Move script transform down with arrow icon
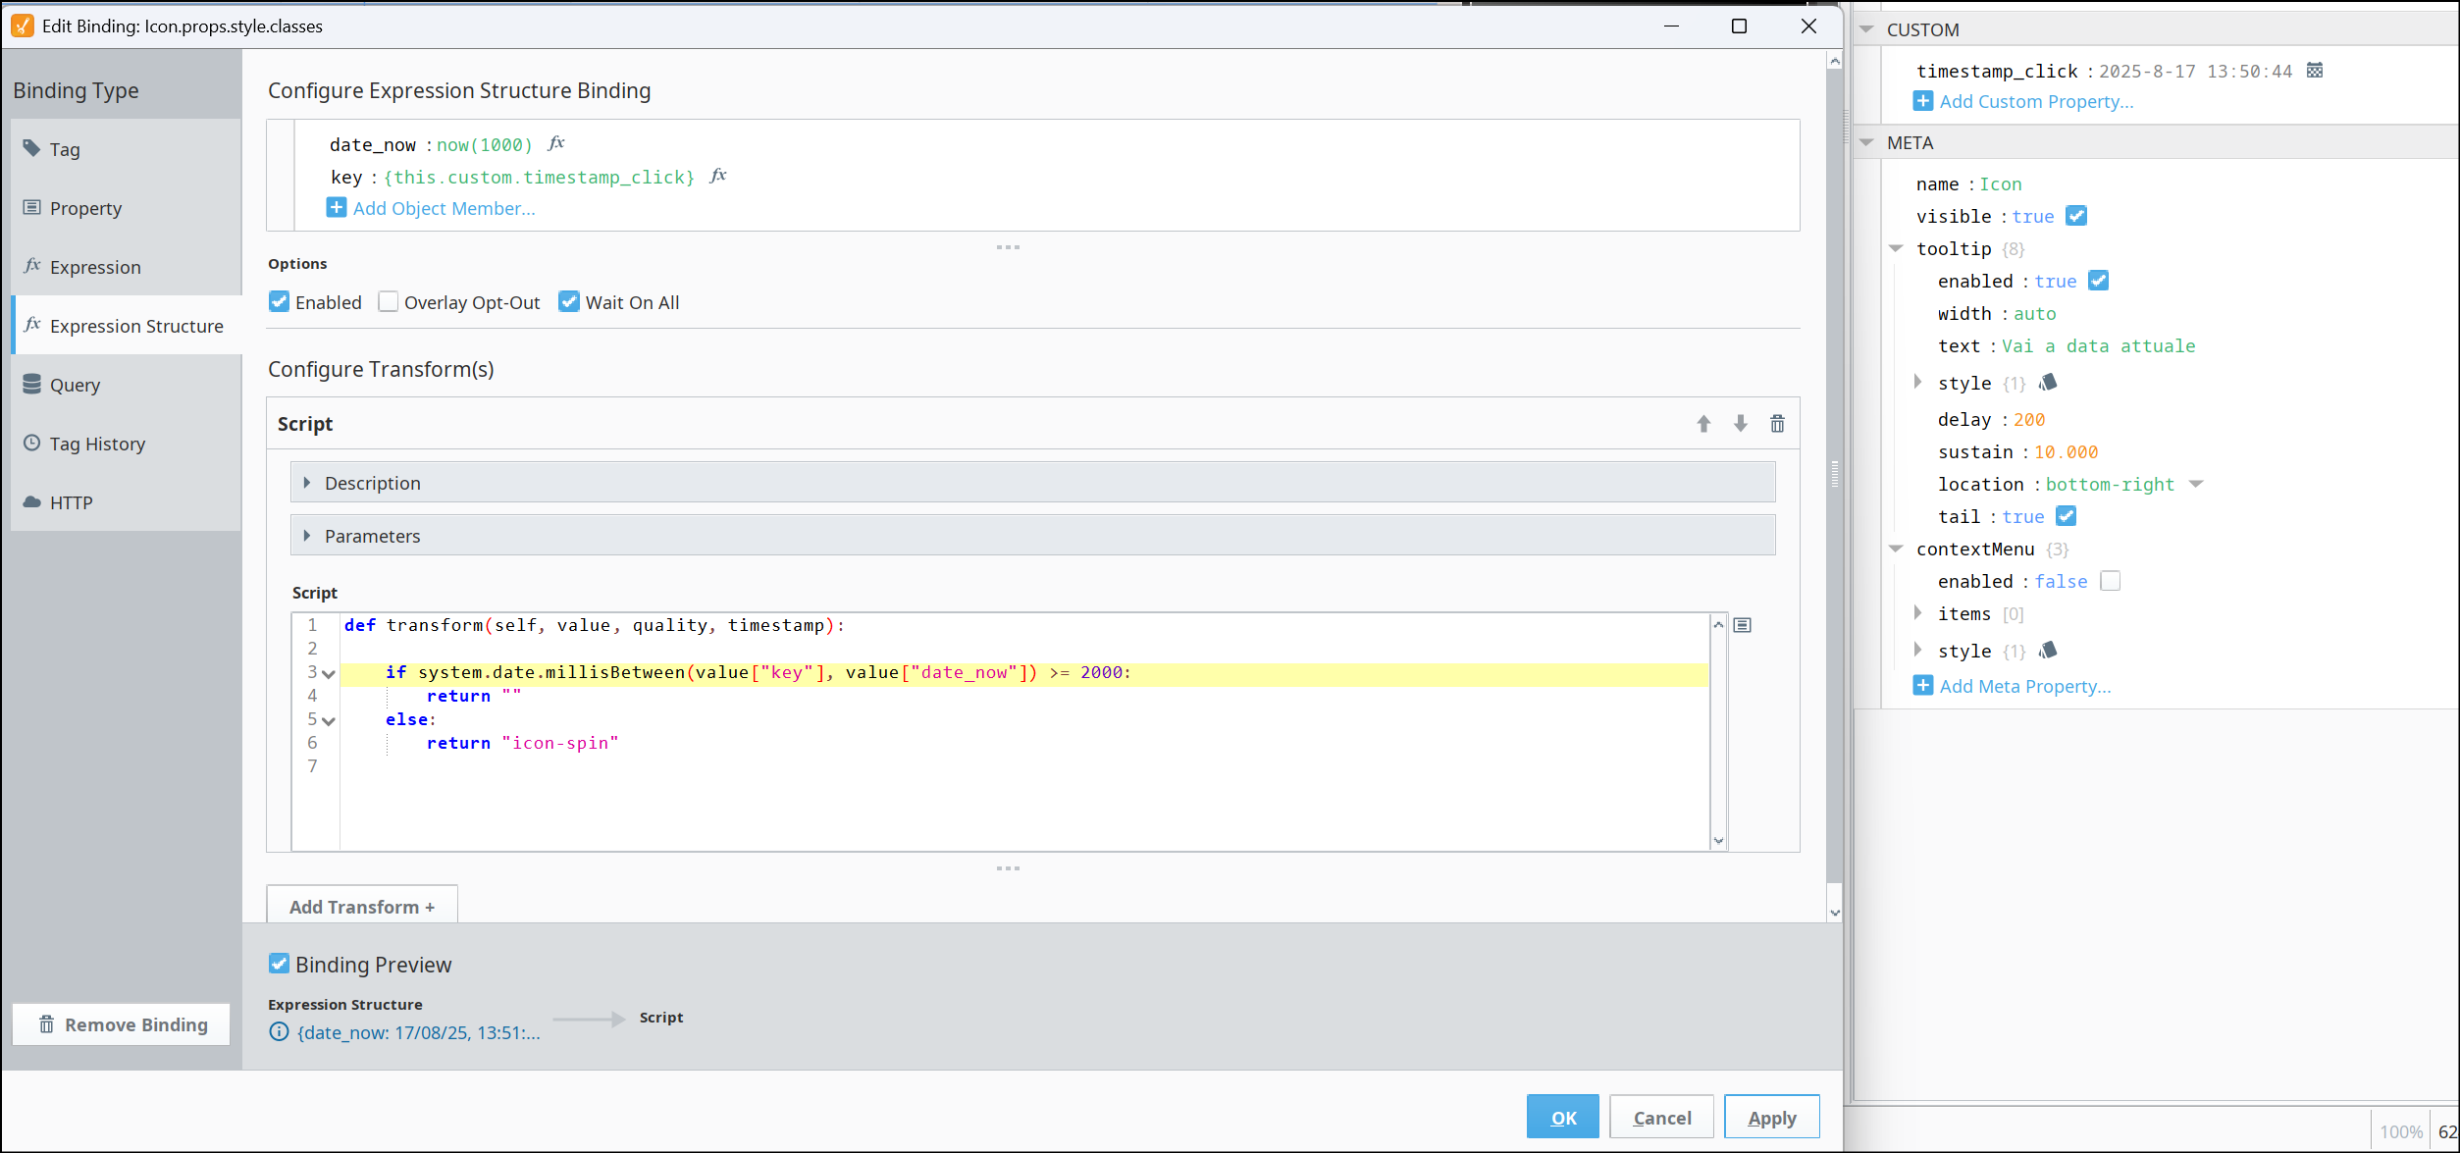 (1740, 424)
